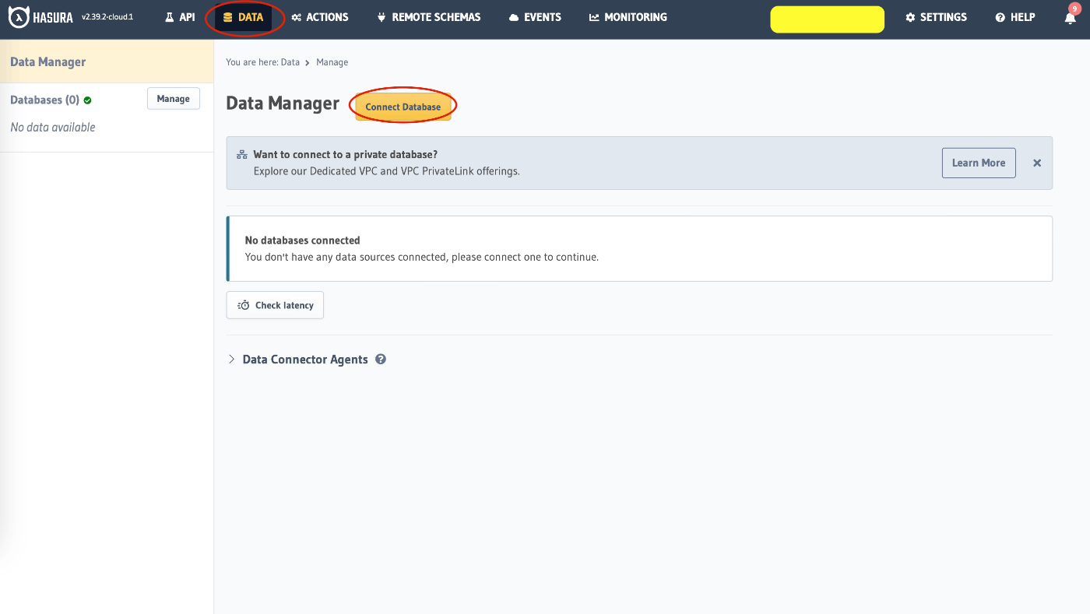Click the sidebar Manage button
Image resolution: width=1090 pixels, height=614 pixels.
(174, 99)
